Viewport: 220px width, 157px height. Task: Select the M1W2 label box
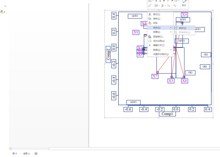point(183,20)
